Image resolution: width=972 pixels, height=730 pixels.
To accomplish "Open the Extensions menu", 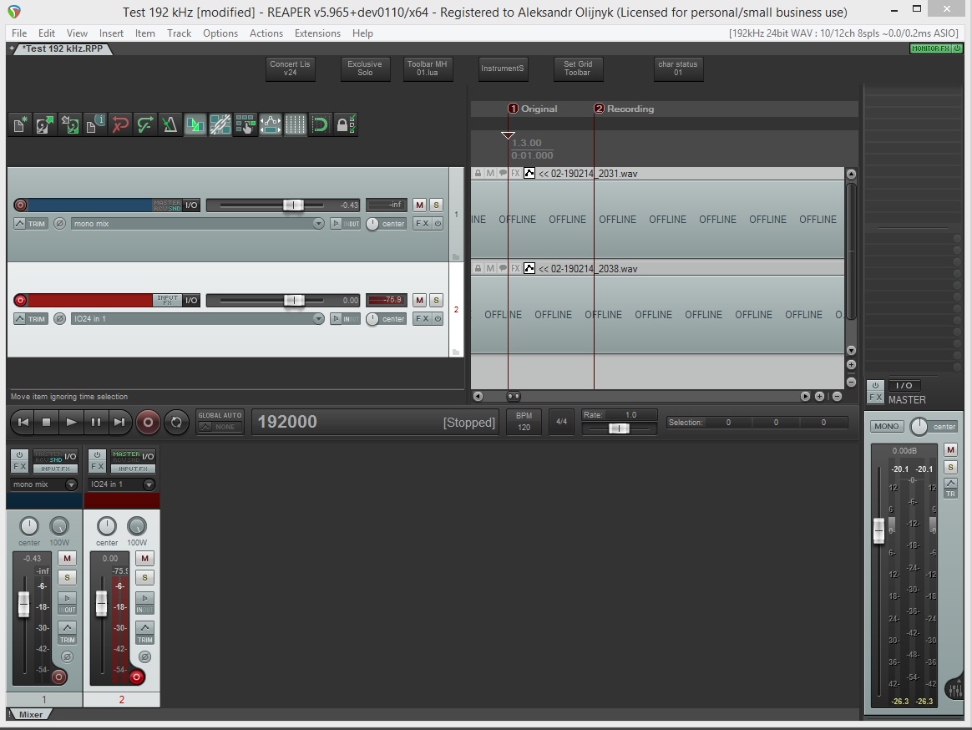I will click(317, 33).
